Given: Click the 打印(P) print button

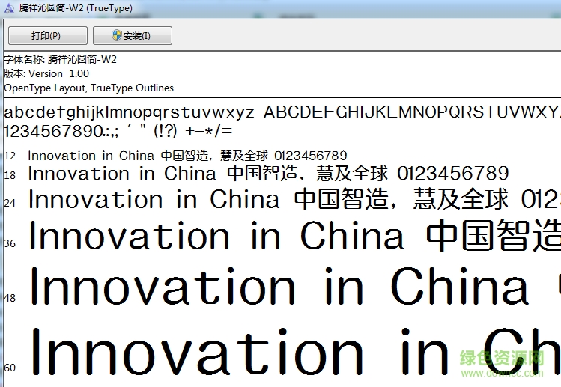Looking at the screenshot, I should click(46, 36).
